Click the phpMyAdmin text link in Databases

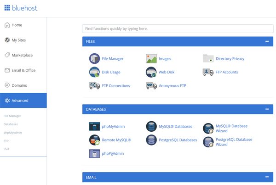tap(113, 127)
